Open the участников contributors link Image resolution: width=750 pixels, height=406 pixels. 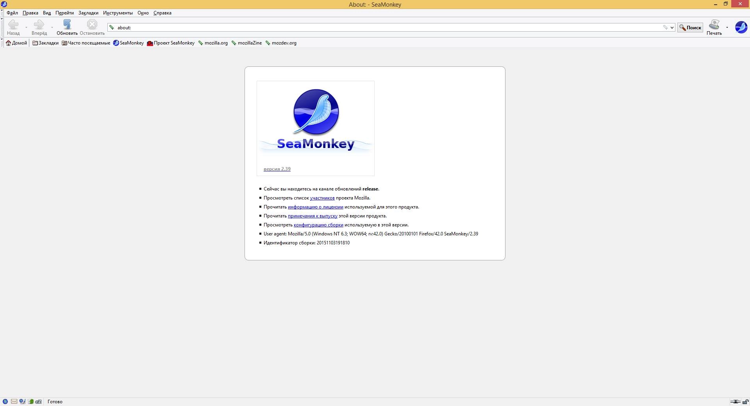tap(322, 198)
